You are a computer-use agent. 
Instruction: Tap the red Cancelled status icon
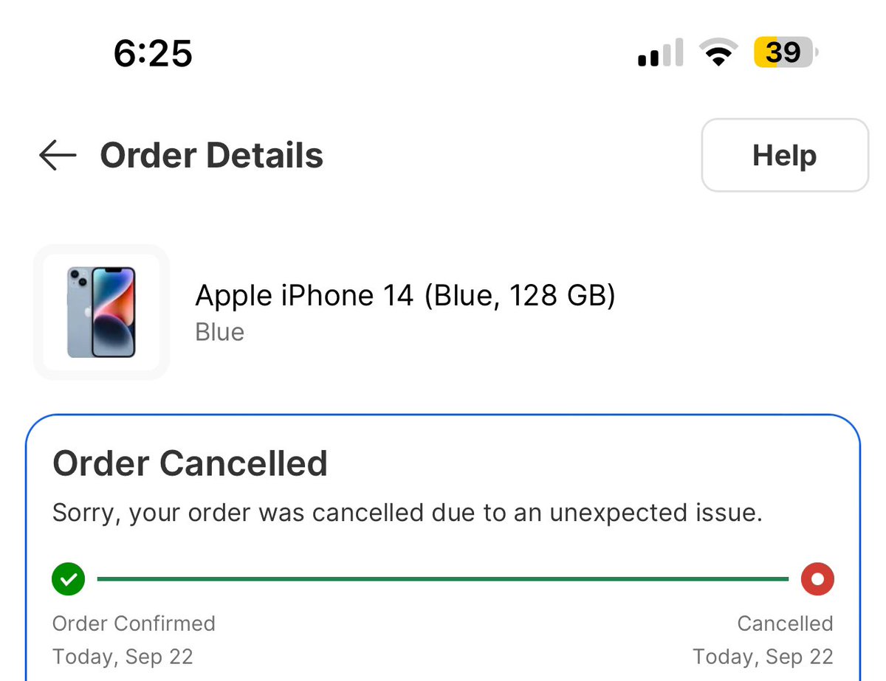[x=817, y=579]
